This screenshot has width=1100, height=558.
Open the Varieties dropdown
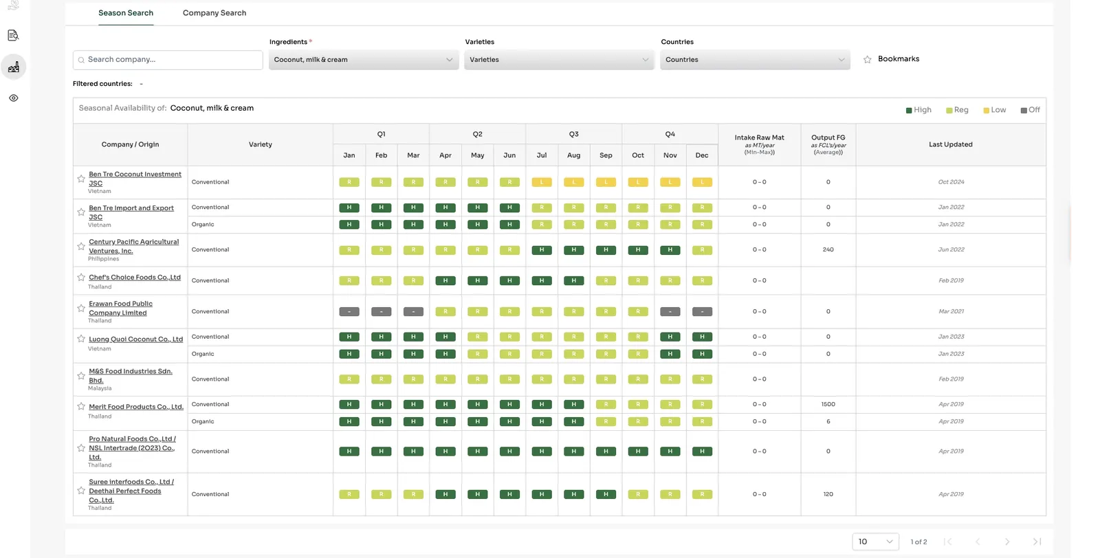pyautogui.click(x=559, y=60)
